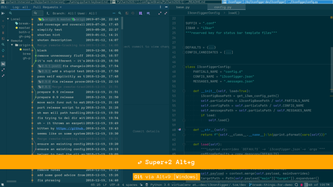Fold the I3configgerConfig class on line 47
Image resolution: width=333 pixels, height=187 pixels.
click(x=184, y=67)
